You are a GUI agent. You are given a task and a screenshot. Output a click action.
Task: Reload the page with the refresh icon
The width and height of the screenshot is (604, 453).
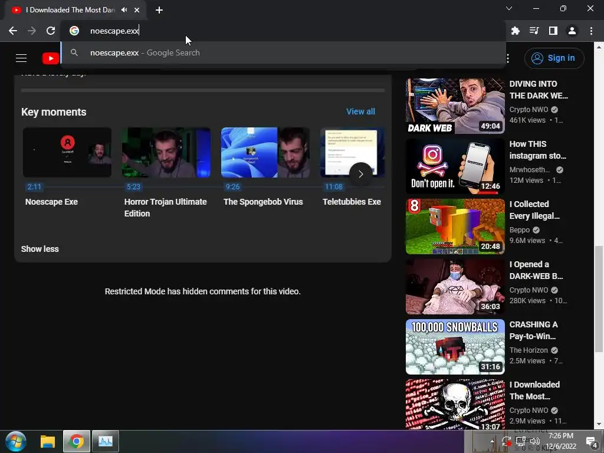click(51, 31)
